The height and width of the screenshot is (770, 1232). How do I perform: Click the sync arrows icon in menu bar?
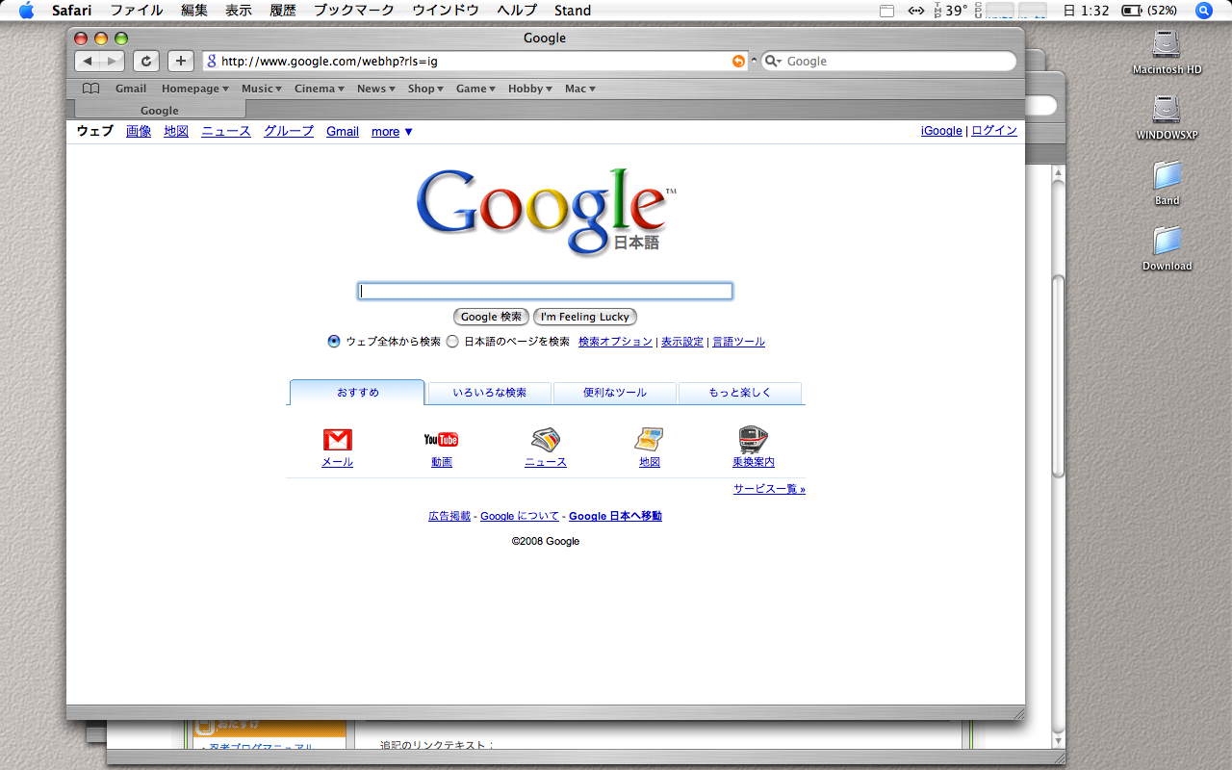tap(917, 11)
